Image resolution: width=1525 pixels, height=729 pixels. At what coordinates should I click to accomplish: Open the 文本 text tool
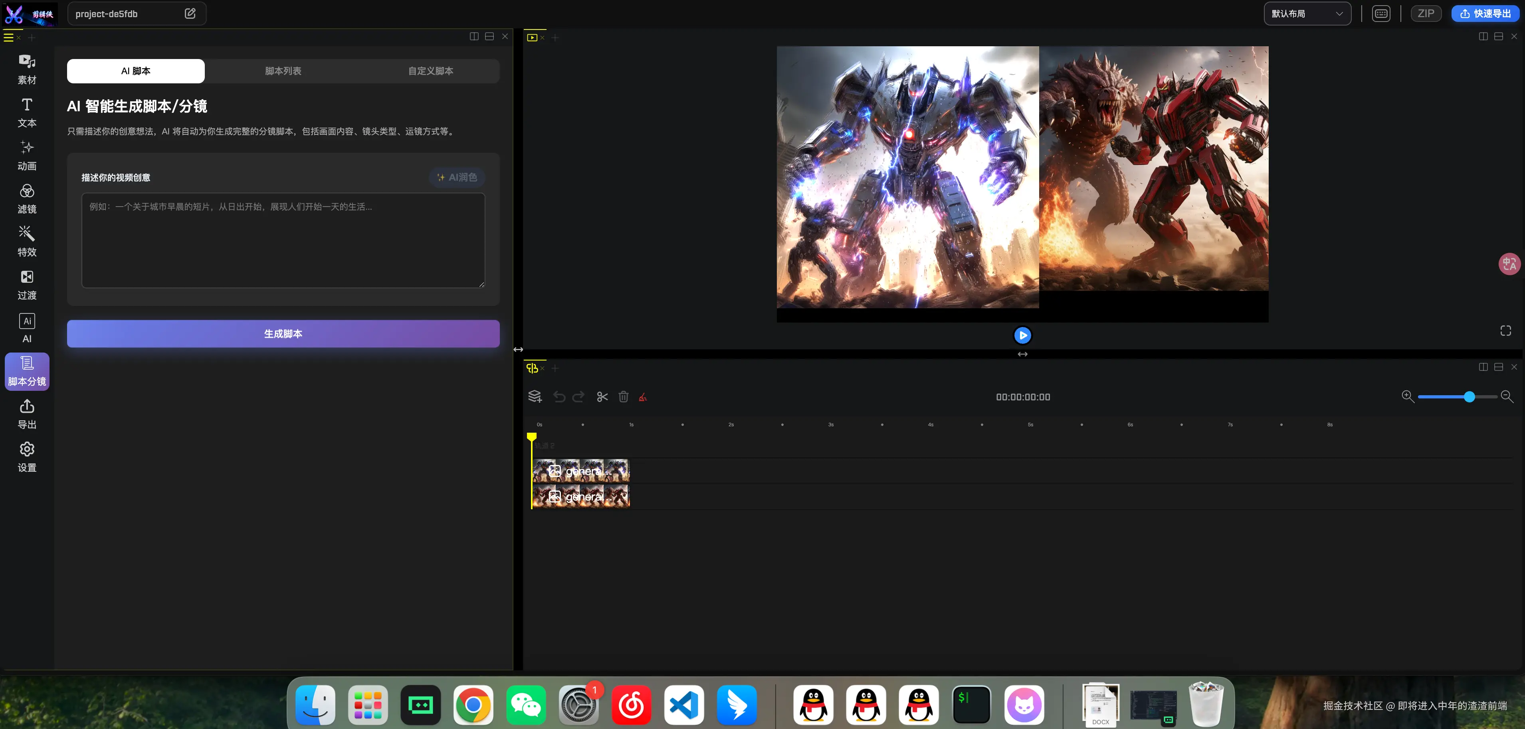pos(27,112)
